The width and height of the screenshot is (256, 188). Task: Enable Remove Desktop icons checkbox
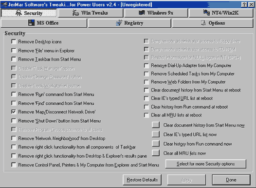click(14, 42)
